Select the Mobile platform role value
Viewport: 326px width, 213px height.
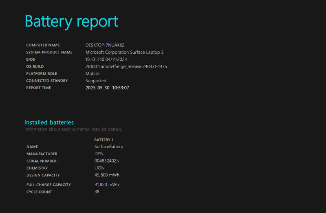(x=92, y=74)
